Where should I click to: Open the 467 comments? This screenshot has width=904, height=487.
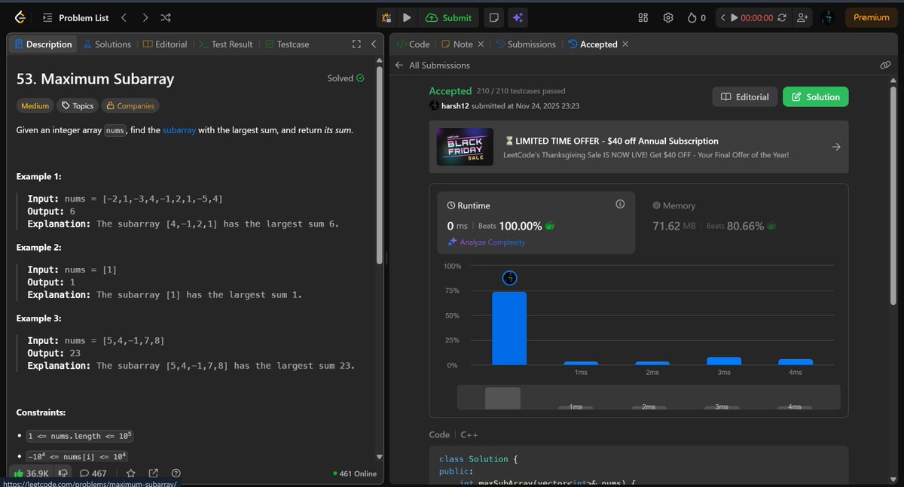pyautogui.click(x=93, y=473)
